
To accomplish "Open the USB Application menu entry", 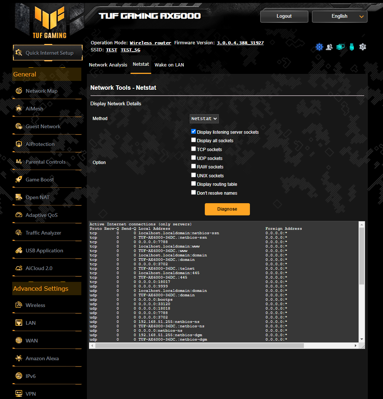I will (x=44, y=250).
